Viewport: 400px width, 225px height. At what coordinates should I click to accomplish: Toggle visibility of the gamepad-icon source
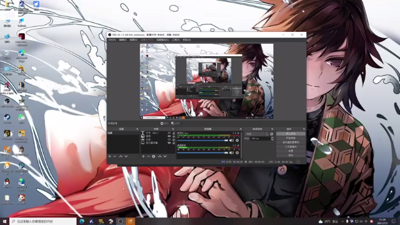pyautogui.click(x=169, y=139)
